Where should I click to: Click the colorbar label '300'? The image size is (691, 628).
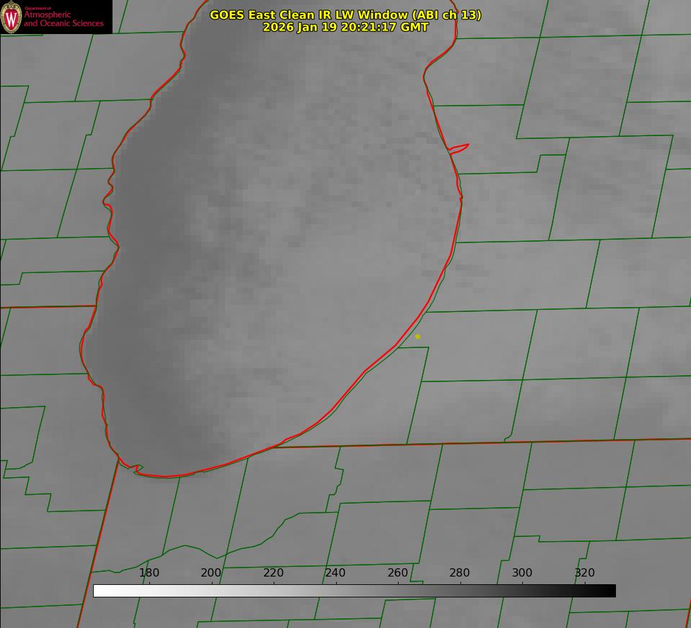(522, 572)
